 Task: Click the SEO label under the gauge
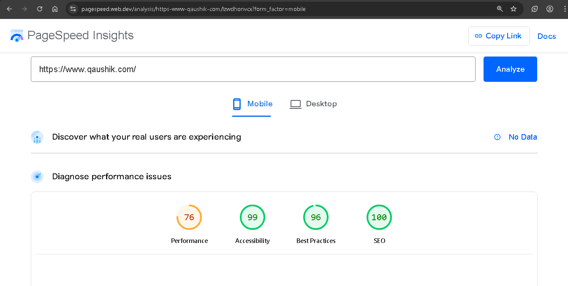pos(379,241)
